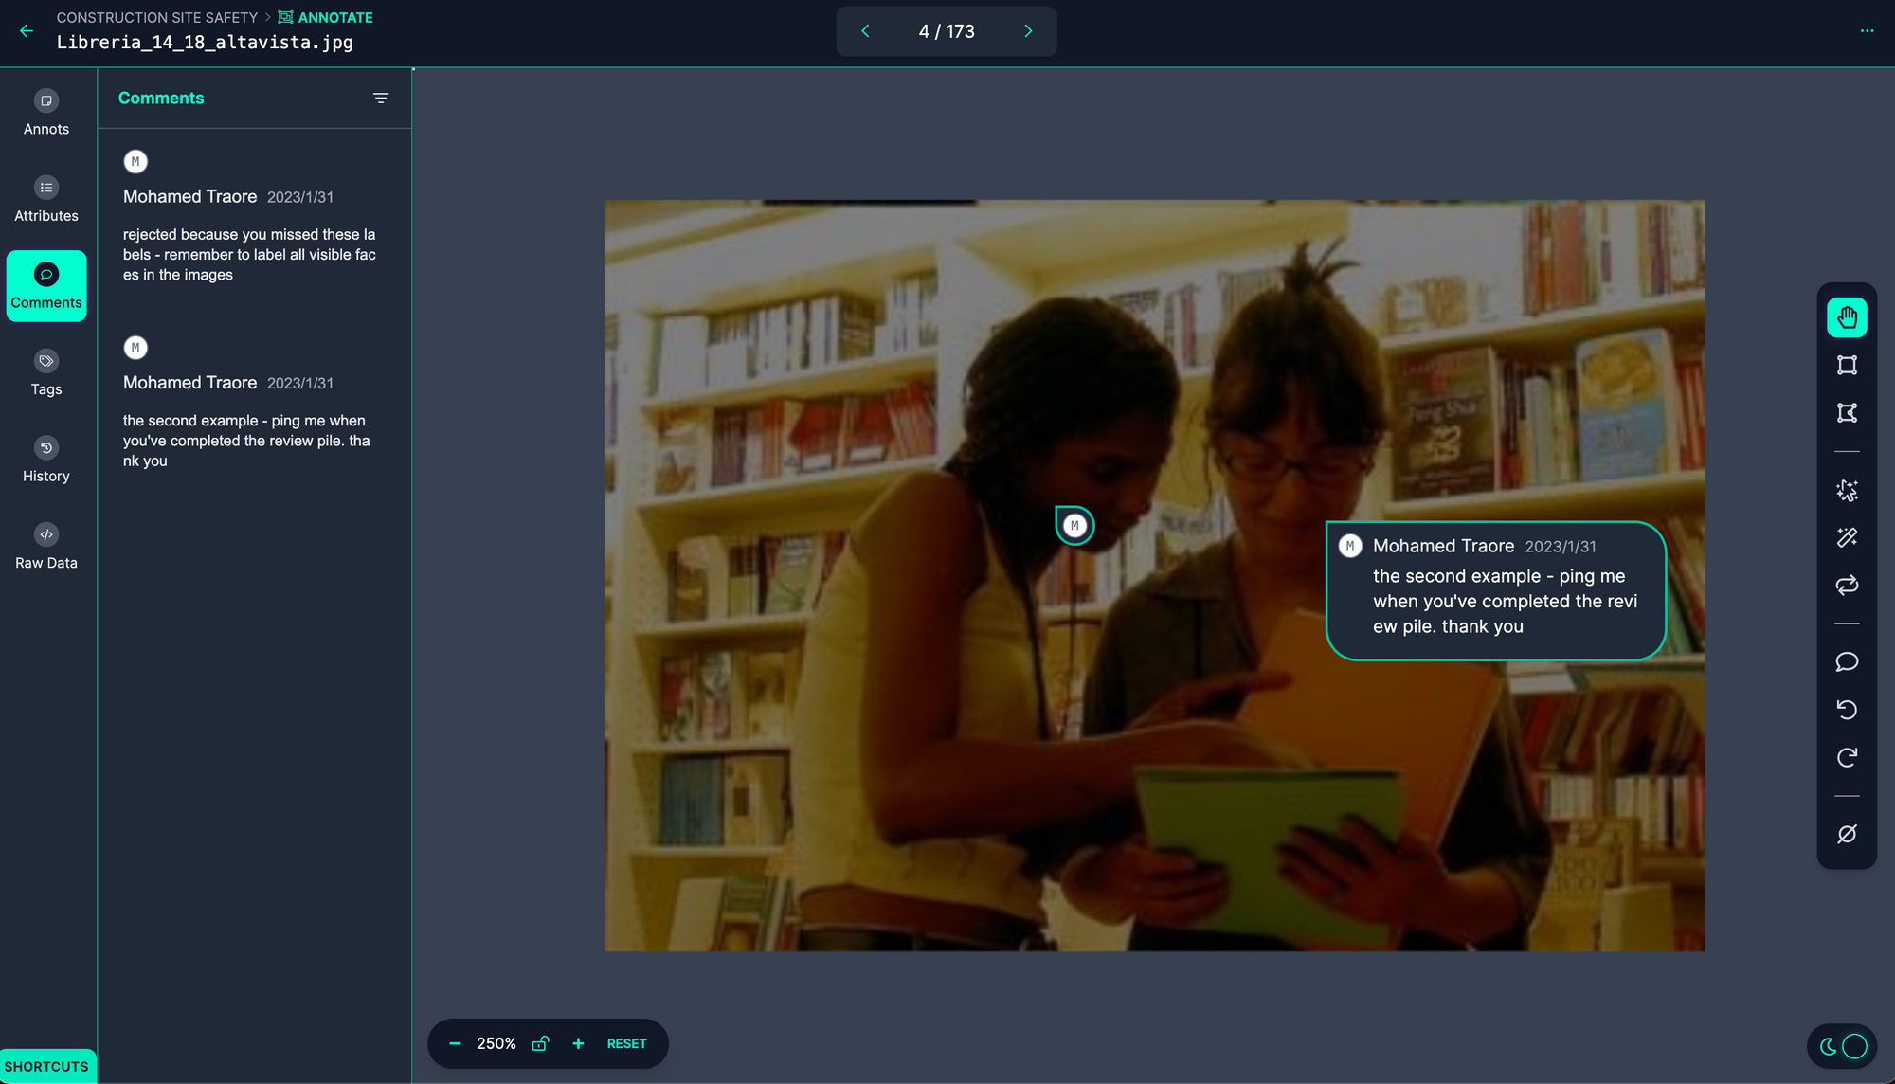Screen dimensions: 1895x1084
Task: Click the zoom out minus button
Action: pyautogui.click(x=455, y=1043)
